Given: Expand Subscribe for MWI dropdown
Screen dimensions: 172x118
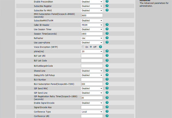Looking at the screenshot, I should click(92, 10).
